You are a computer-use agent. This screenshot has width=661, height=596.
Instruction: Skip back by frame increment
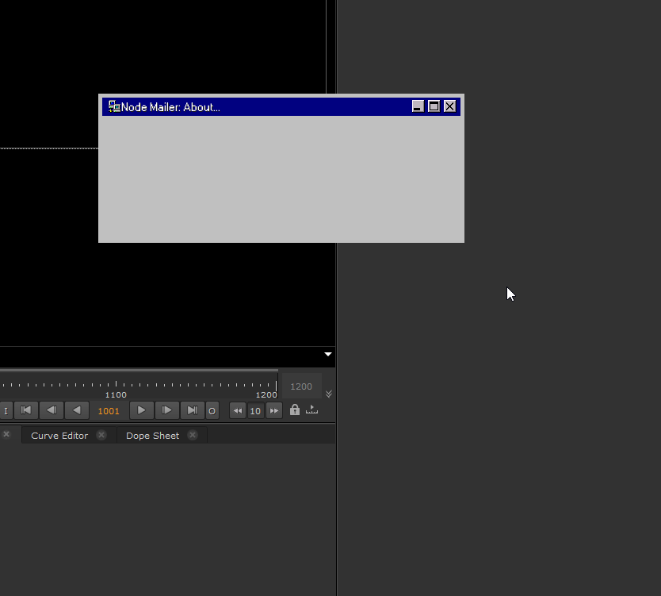[x=237, y=410]
